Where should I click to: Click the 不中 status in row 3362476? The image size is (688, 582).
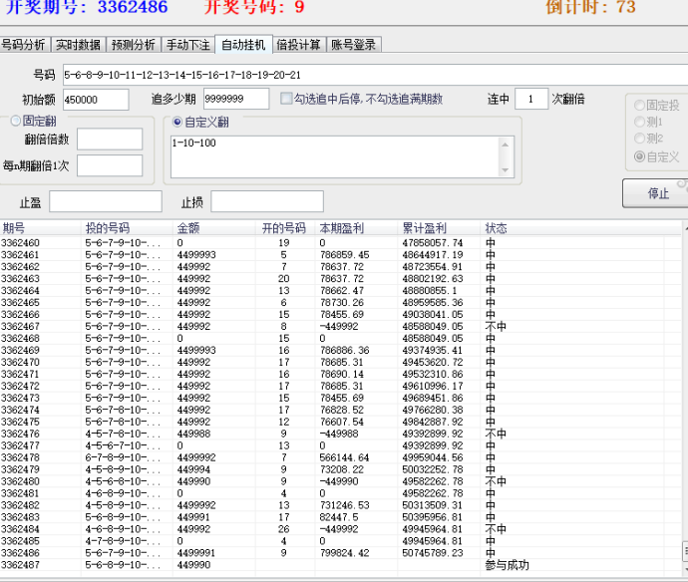tap(496, 434)
